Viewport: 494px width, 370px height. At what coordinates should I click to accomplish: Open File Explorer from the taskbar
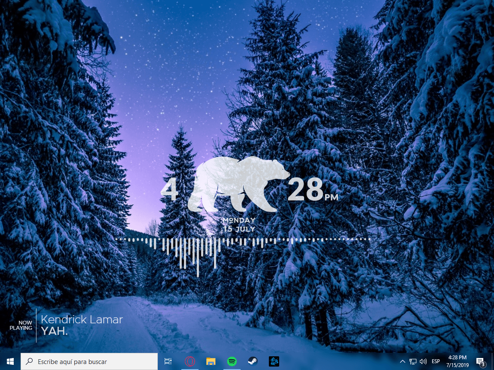click(x=211, y=361)
